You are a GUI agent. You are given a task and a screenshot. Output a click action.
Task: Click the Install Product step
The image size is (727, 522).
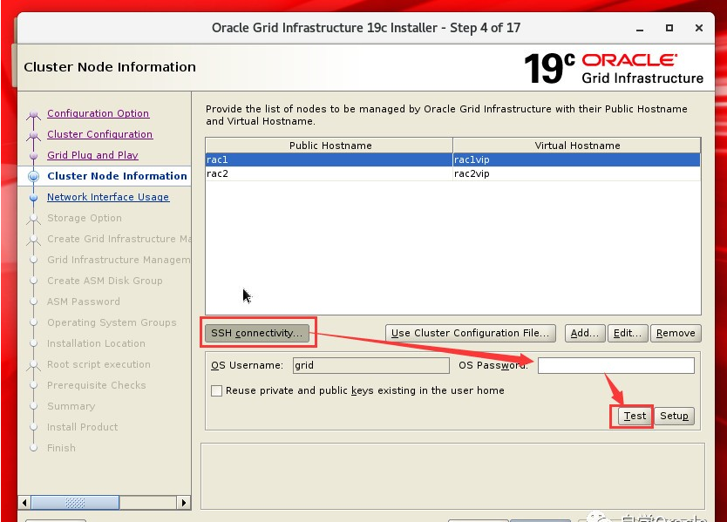83,427
